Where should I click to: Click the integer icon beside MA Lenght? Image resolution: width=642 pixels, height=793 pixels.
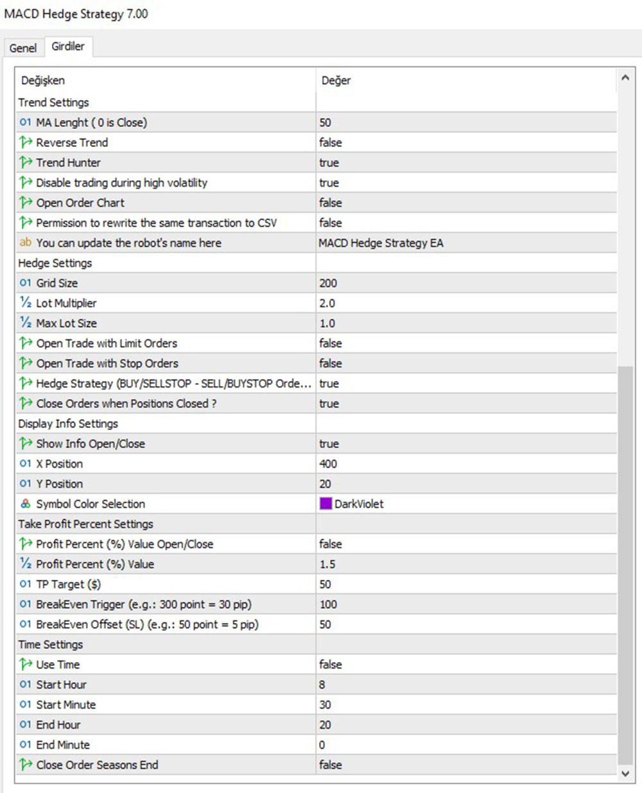(x=25, y=122)
